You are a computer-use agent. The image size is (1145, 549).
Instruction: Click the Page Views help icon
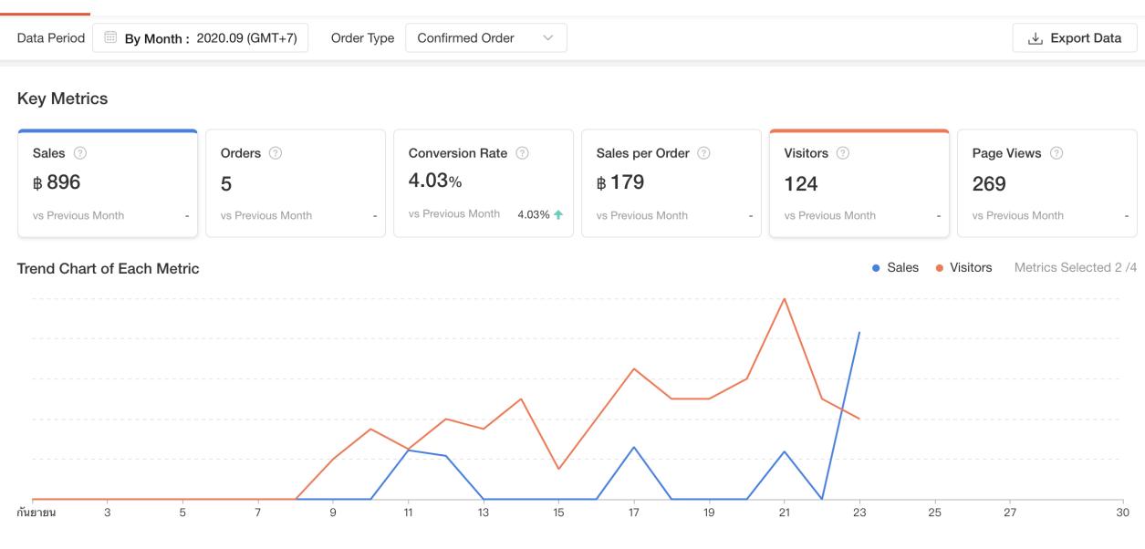pos(1056,154)
